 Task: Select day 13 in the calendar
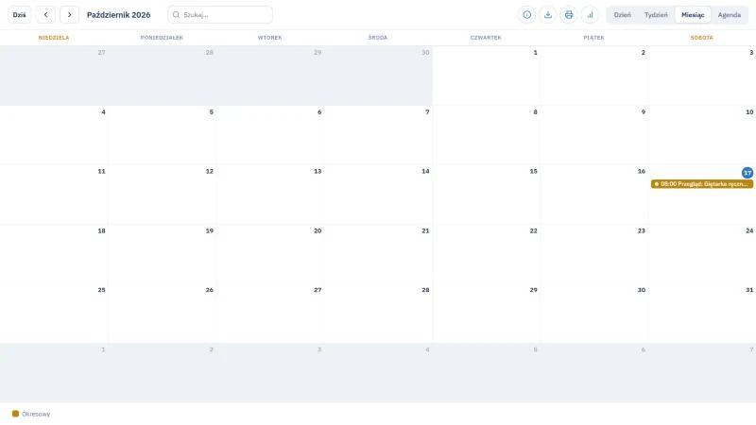click(x=270, y=195)
